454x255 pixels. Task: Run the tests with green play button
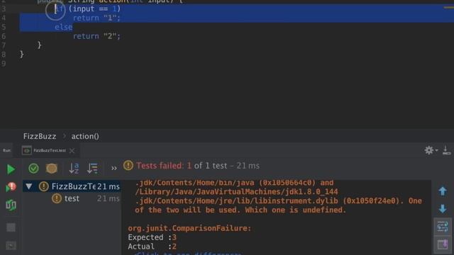tap(11, 169)
